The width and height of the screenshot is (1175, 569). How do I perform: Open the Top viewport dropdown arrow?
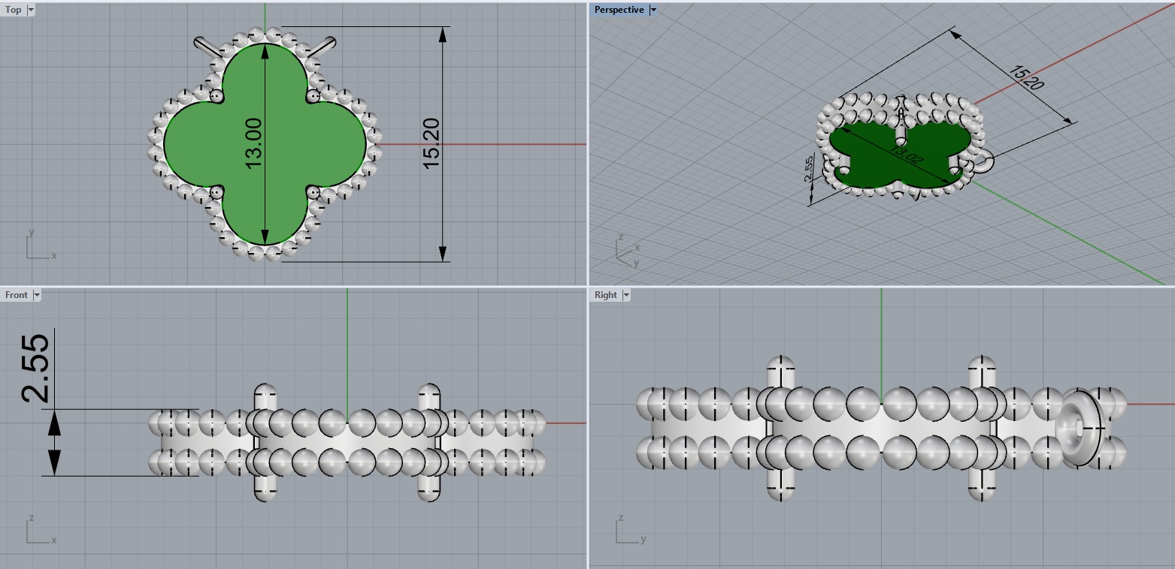pos(30,10)
